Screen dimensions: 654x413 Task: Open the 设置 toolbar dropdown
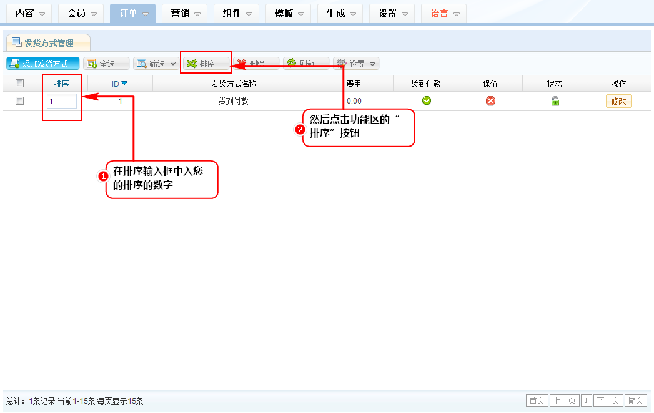pos(357,64)
